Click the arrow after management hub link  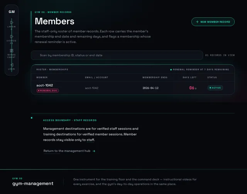click(94, 151)
